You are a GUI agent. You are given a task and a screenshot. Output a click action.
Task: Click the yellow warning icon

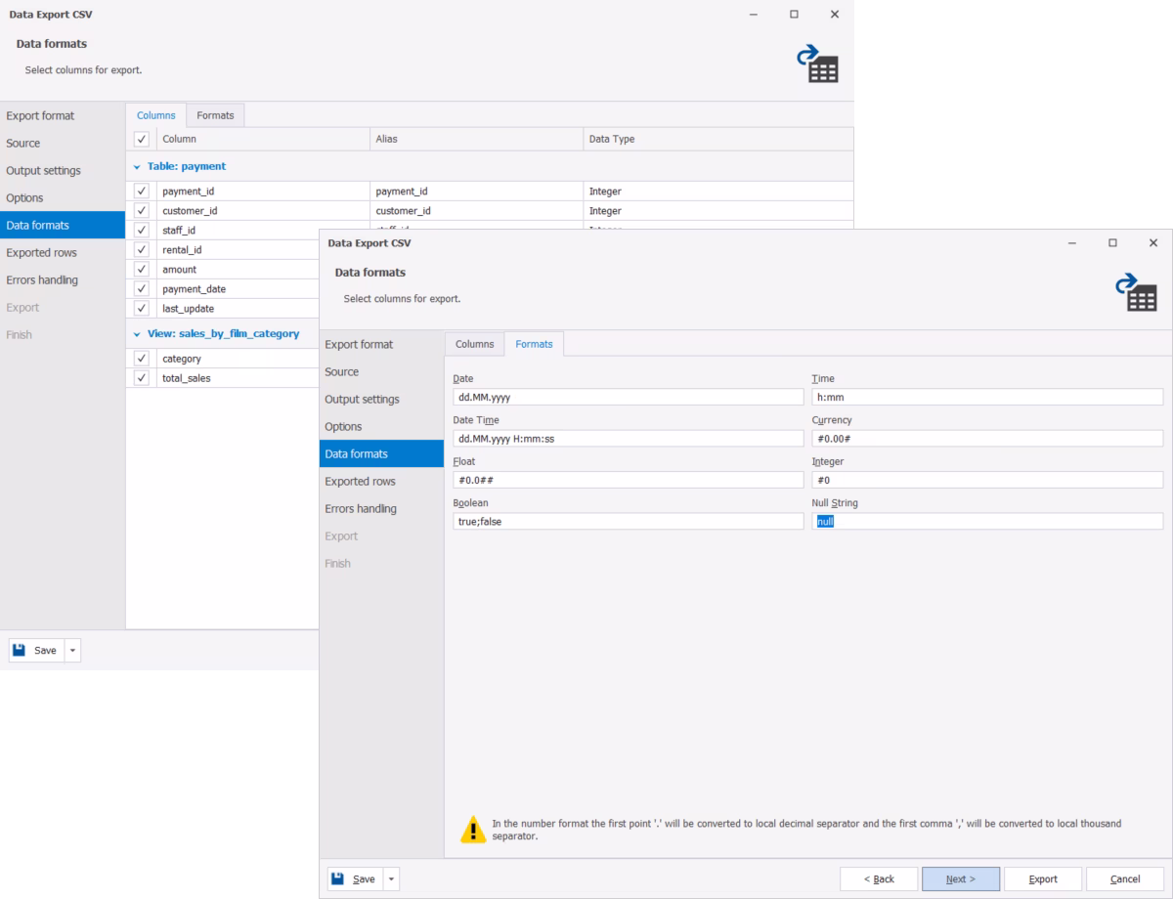[473, 830]
